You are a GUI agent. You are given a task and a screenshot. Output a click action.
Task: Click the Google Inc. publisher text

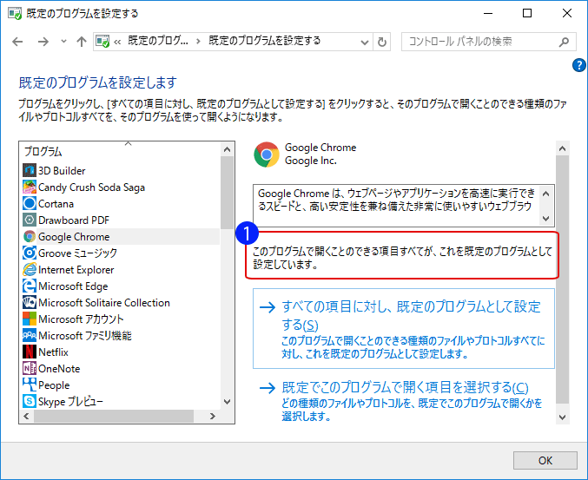(x=310, y=161)
